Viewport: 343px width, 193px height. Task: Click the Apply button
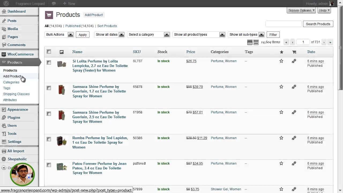click(83, 35)
